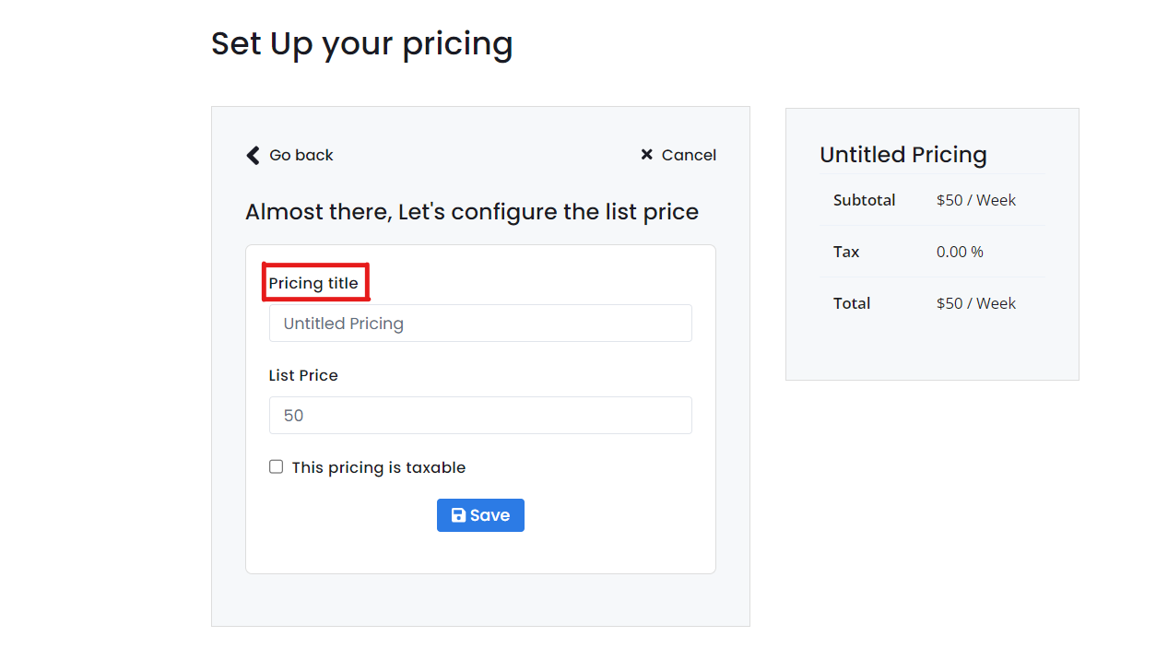Select the Untitled Pricing title in summary panel
The height and width of the screenshot is (660, 1168).
pyautogui.click(x=903, y=154)
